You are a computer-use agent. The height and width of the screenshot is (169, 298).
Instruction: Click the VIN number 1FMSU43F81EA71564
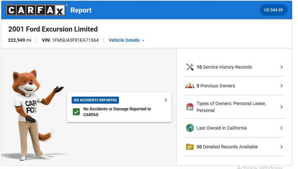[x=75, y=40]
